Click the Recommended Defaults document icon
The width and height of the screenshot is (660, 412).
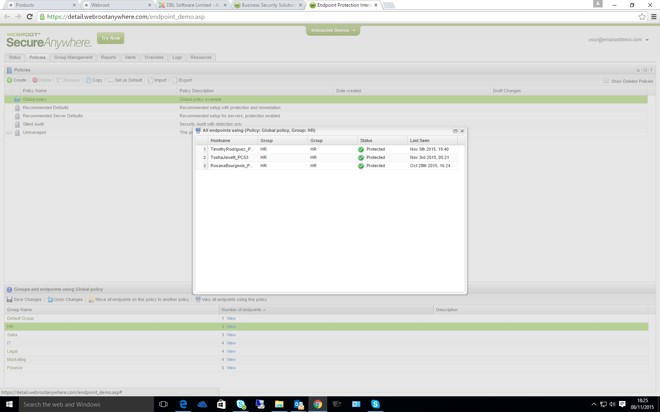pyautogui.click(x=17, y=108)
